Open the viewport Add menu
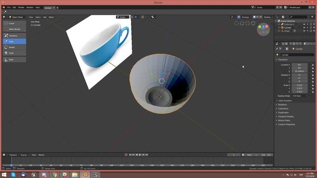Image resolution: width=317 pixels, height=178 pixels. [x=45, y=17]
